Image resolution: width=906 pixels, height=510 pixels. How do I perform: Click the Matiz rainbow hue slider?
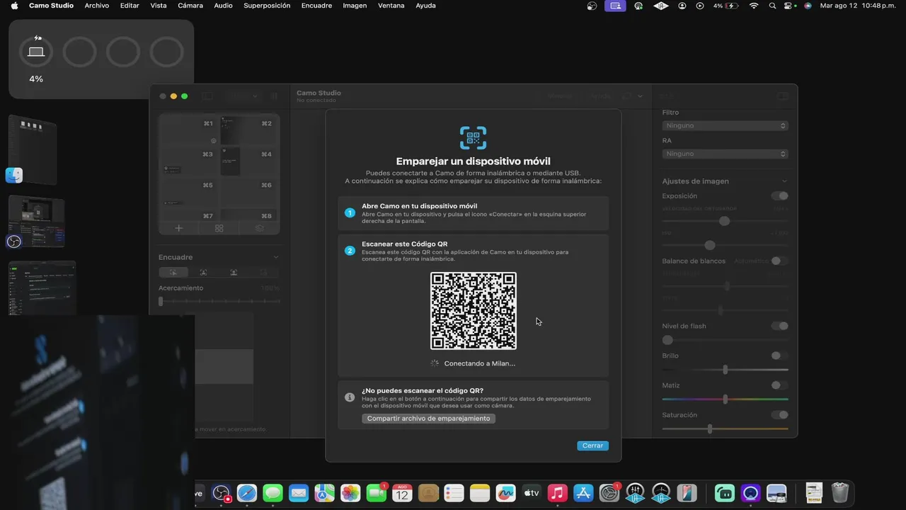pyautogui.click(x=725, y=399)
